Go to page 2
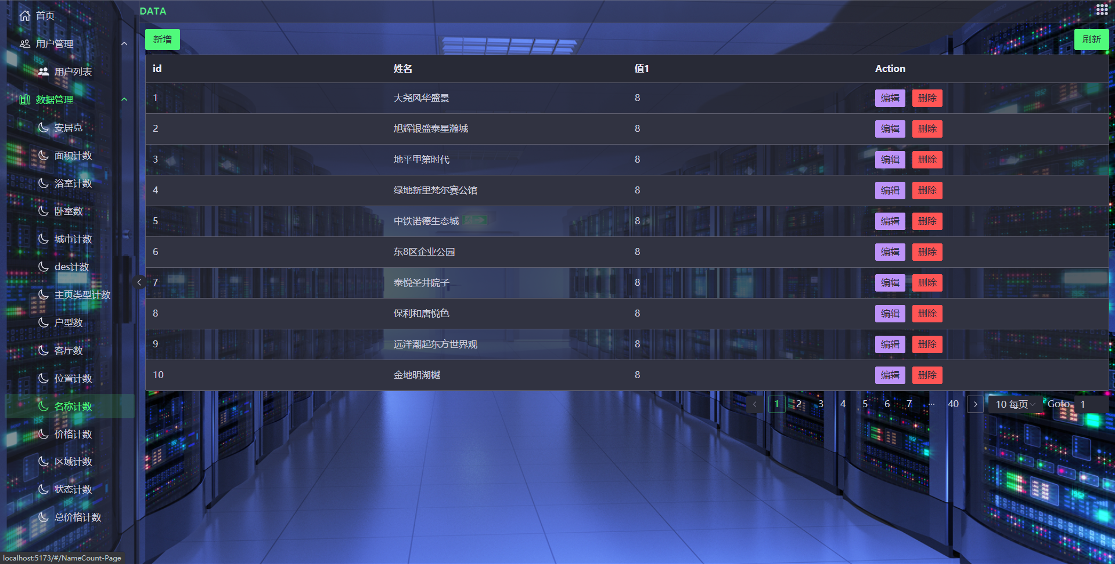This screenshot has height=564, width=1115. pos(799,404)
